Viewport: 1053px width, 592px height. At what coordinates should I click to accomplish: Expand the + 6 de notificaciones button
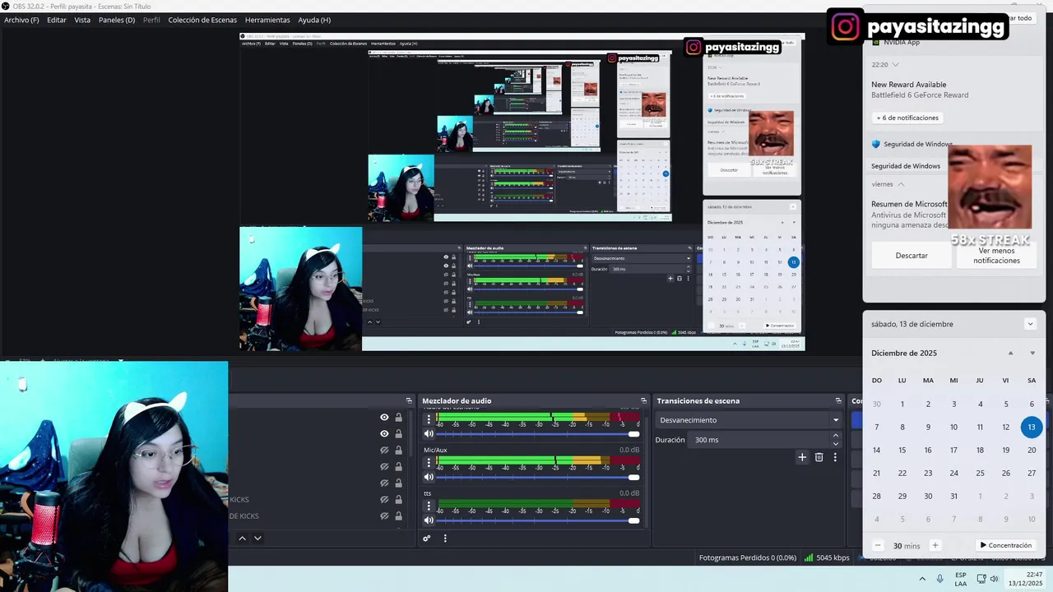907,118
